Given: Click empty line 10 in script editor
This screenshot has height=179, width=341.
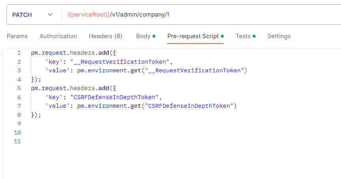Looking at the screenshot, I should pyautogui.click(x=174, y=133).
